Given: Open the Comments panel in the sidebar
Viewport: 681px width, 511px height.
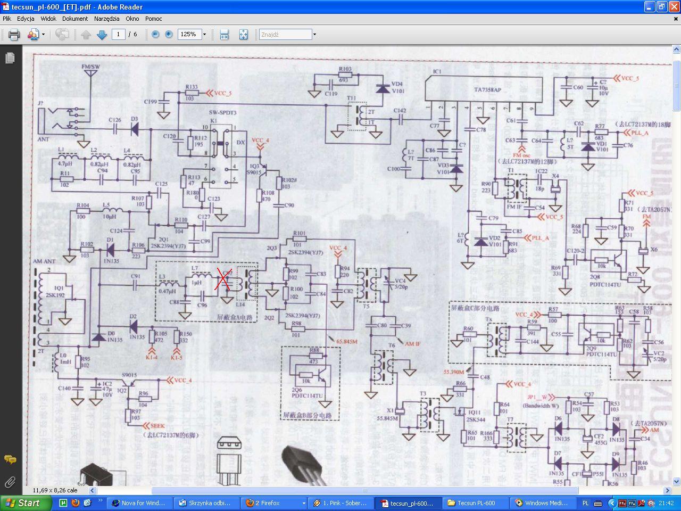Looking at the screenshot, I should [10, 459].
